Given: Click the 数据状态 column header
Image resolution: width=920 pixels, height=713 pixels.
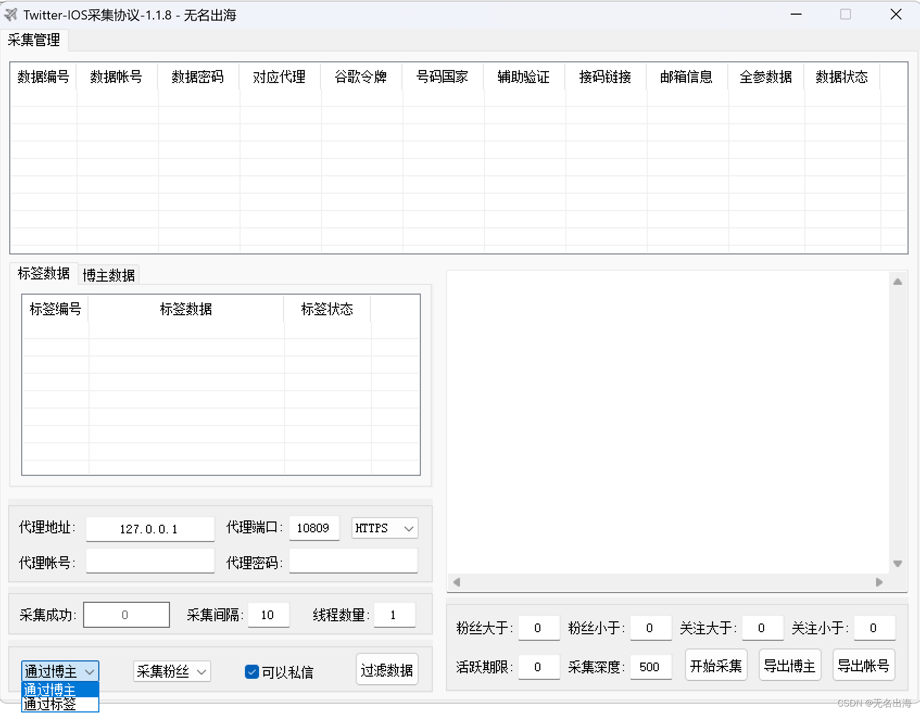Looking at the screenshot, I should click(x=842, y=77).
